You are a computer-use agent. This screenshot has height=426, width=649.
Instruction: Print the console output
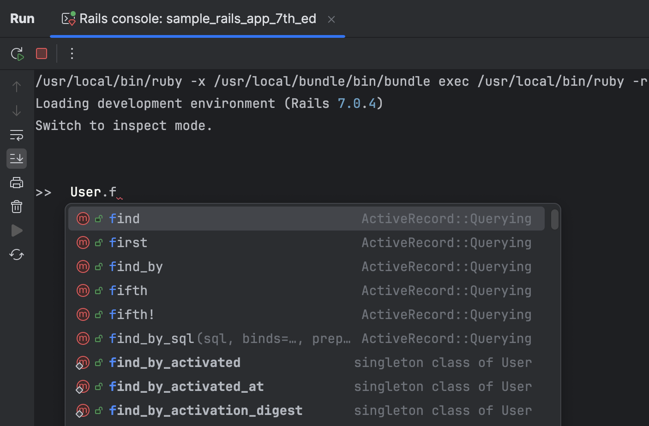[x=17, y=183]
